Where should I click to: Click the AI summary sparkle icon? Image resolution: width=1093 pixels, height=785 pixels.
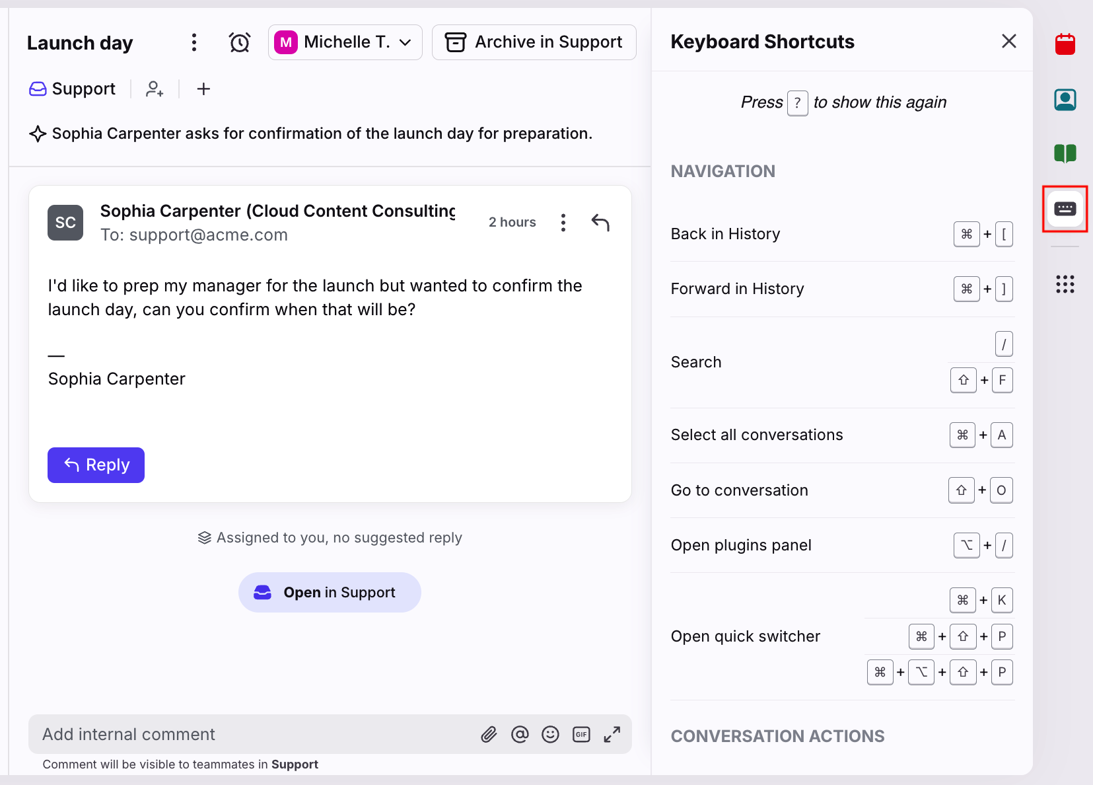pyautogui.click(x=38, y=133)
